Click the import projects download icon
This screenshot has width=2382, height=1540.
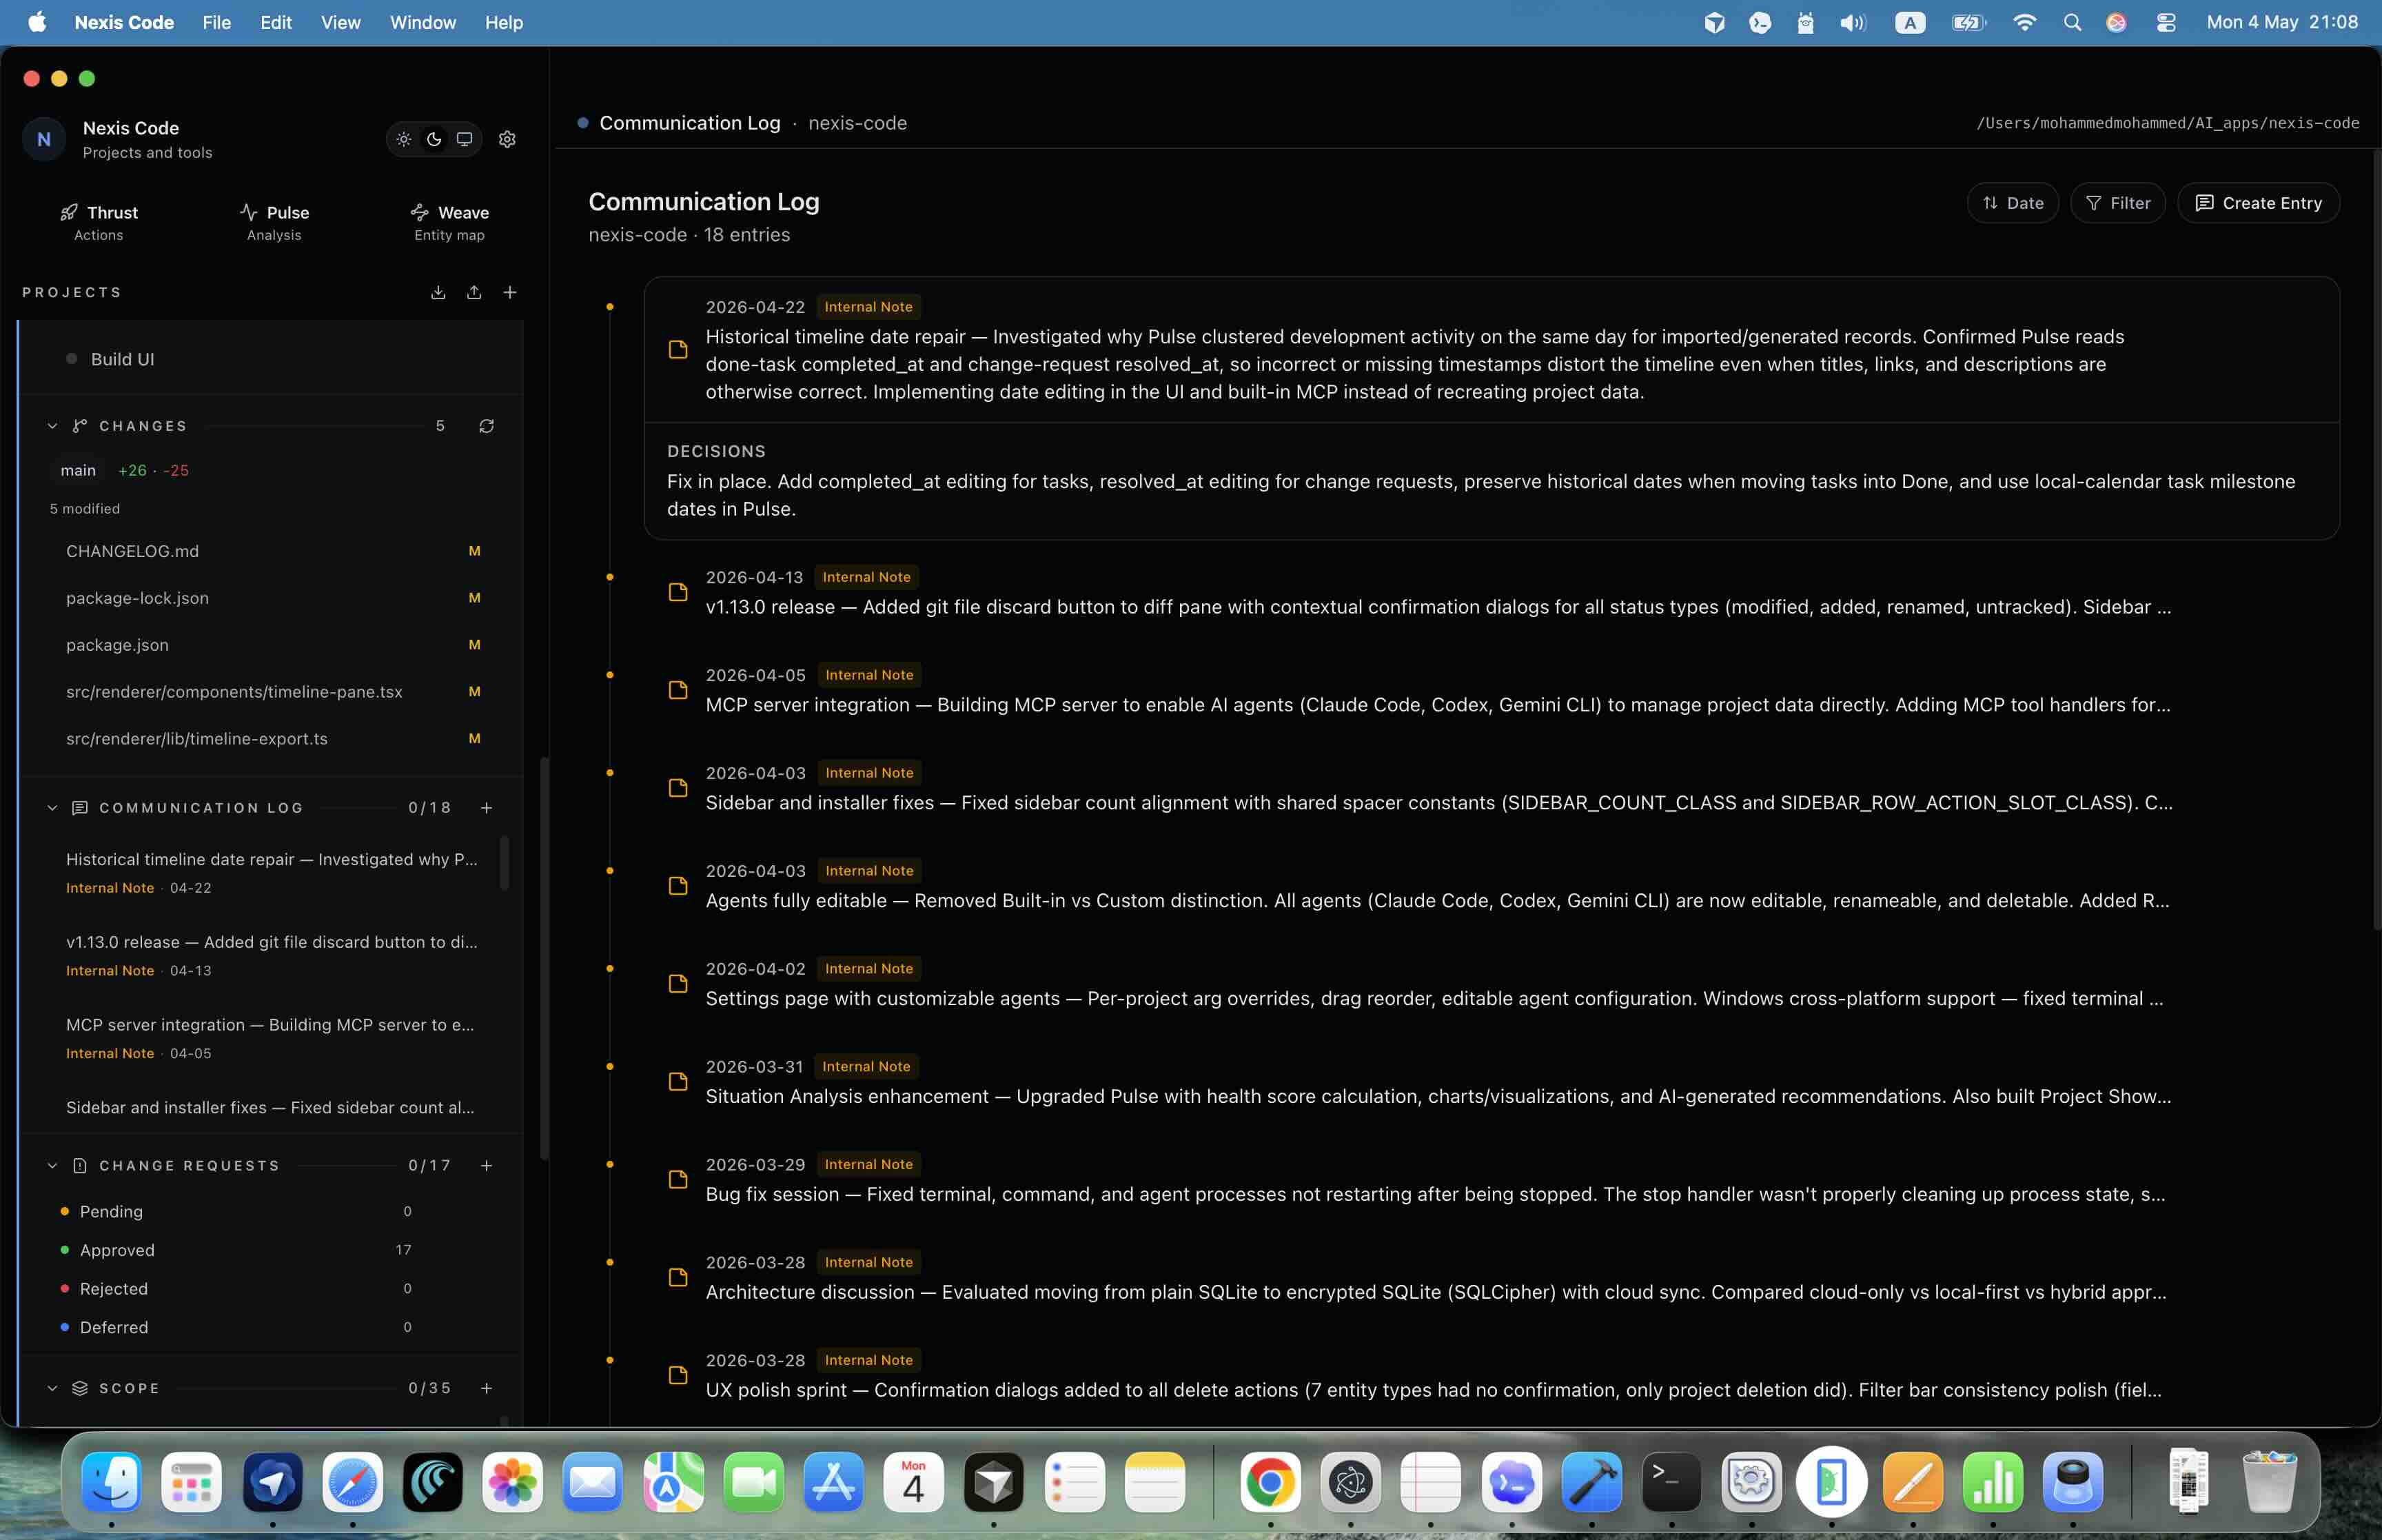[x=438, y=292]
